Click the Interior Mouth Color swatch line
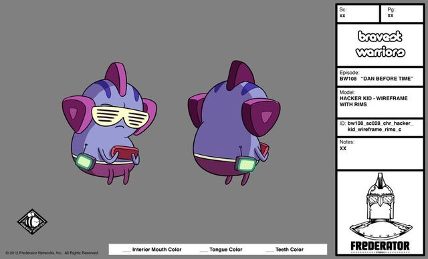Viewport: 428px width, 259px height. tap(126, 250)
